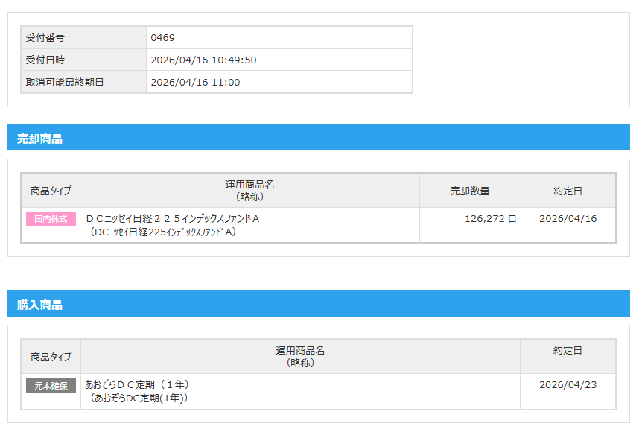This screenshot has height=432, width=639.
Task: Select the 購入商品 section header bar
Action: pyautogui.click(x=319, y=304)
